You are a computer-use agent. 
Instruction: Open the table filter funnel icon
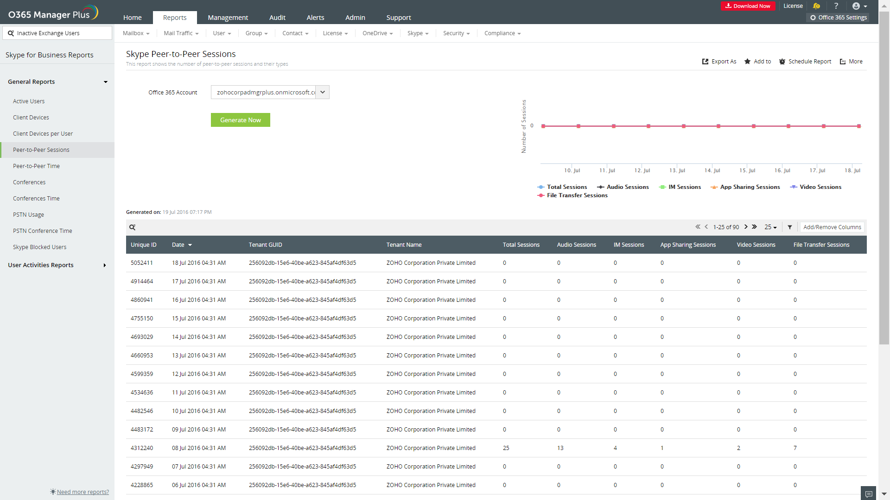[790, 227]
